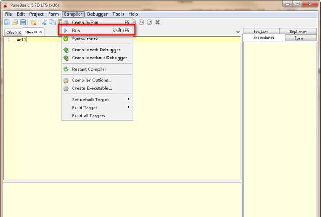Screen dimensions: 321x217
Task: Click the kill program X toolbar icon
Action: 157,22
